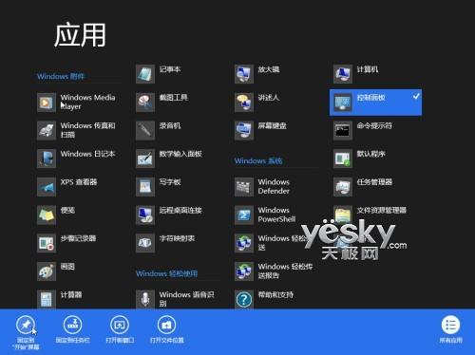Open the Command Prompt app icon
The width and height of the screenshot is (475, 355).
tap(343, 130)
